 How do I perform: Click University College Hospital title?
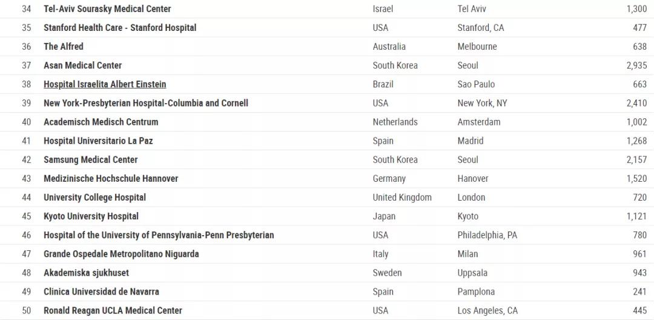tap(94, 198)
